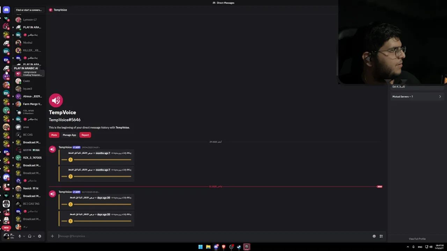
Task: Open DM with Navich TK
Action: point(29,188)
